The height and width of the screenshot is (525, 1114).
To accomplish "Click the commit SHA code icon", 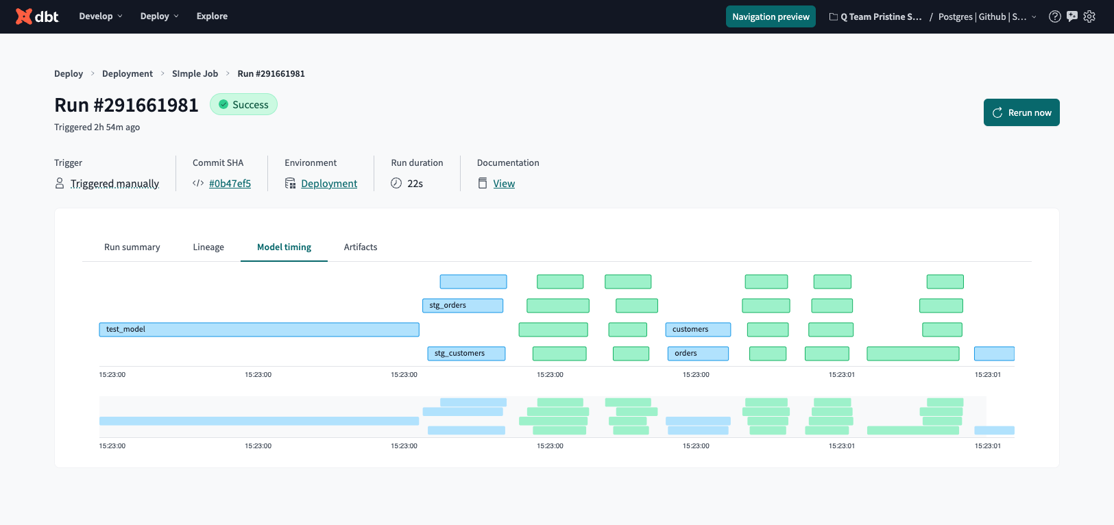I will (x=198, y=183).
